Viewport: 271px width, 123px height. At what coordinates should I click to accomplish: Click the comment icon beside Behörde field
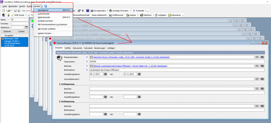262,66
